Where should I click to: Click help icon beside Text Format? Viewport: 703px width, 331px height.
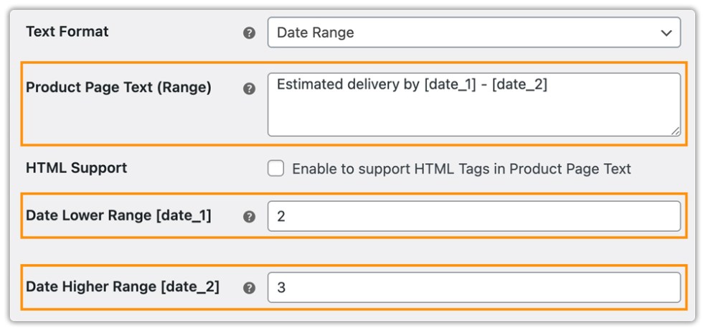coord(250,33)
